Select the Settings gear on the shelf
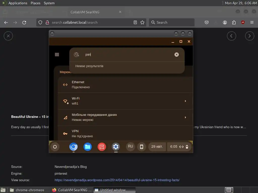Viewport: 258px width, 193px height. click(x=116, y=147)
